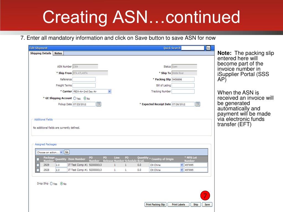Click the Reference input field
The height and width of the screenshot is (212, 283).
click(x=84, y=79)
